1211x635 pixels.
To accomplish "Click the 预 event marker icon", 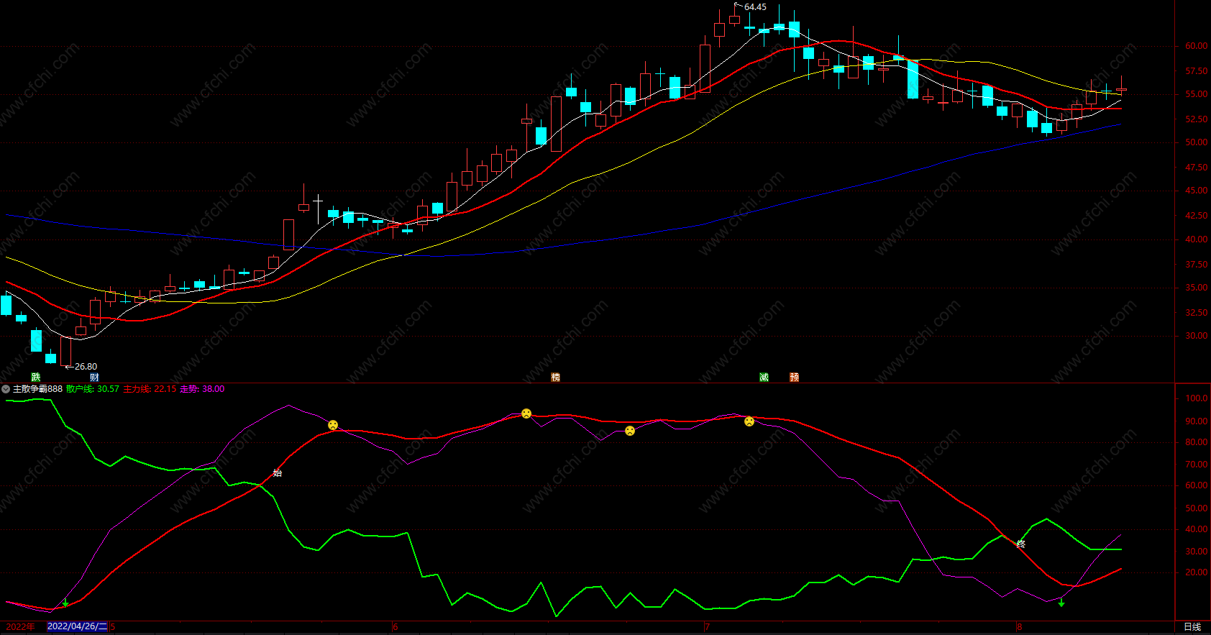I will pyautogui.click(x=794, y=378).
